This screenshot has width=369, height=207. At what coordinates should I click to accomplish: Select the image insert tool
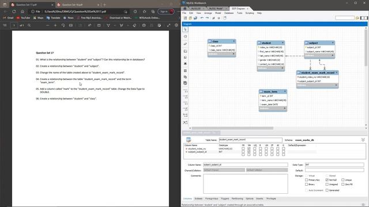pos(186,64)
